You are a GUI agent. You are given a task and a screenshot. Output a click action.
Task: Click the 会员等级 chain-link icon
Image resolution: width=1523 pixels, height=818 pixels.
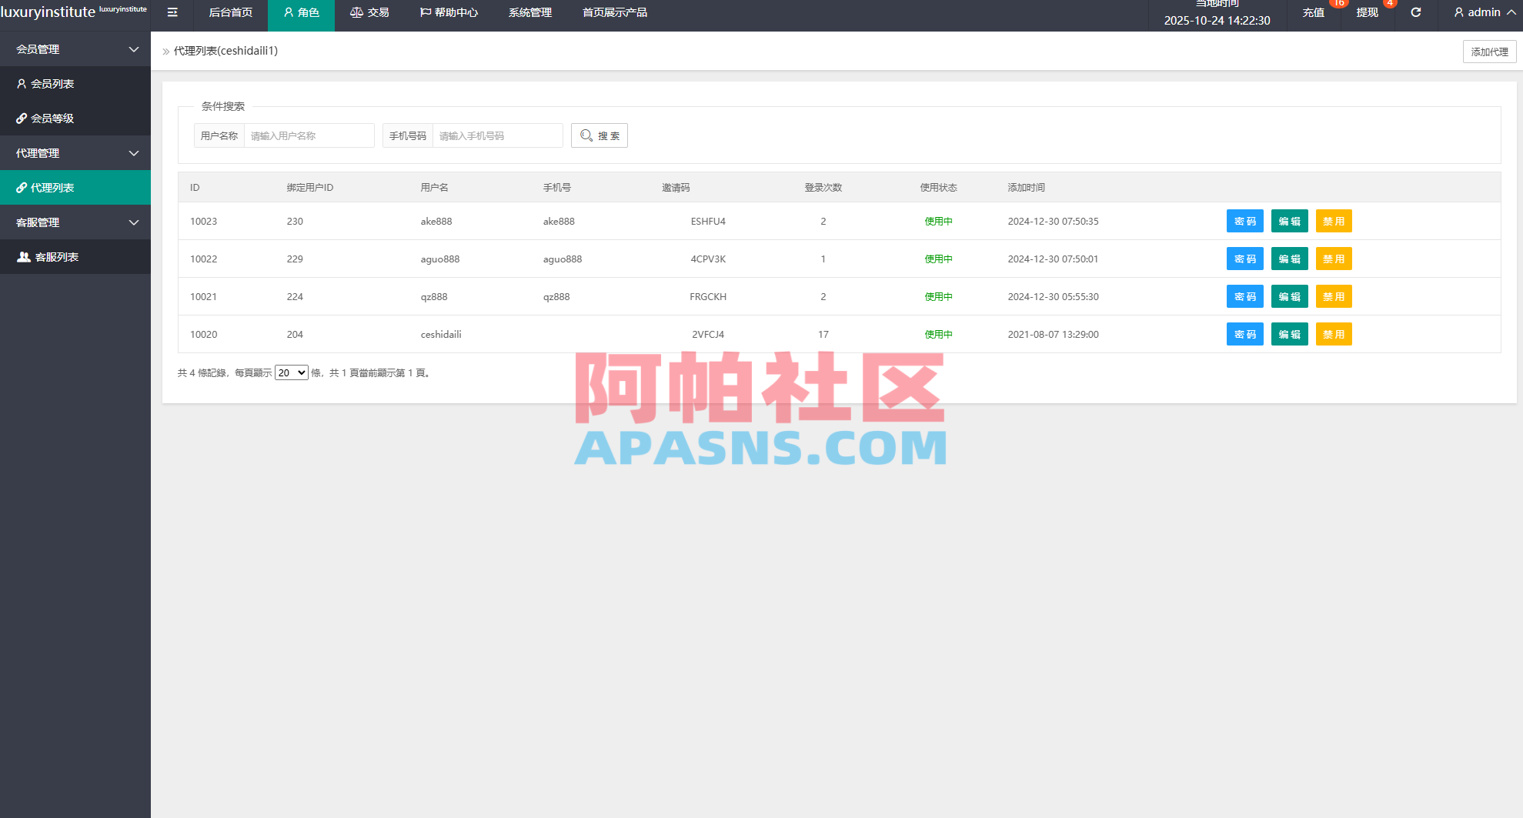pyautogui.click(x=22, y=118)
